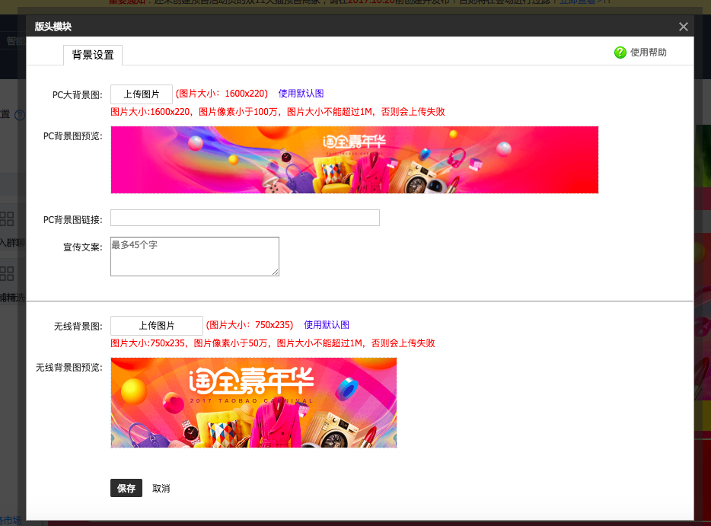Click the (图片大小: 1600x220) hint text
Screen dimensions: 711x526
pyautogui.click(x=222, y=94)
